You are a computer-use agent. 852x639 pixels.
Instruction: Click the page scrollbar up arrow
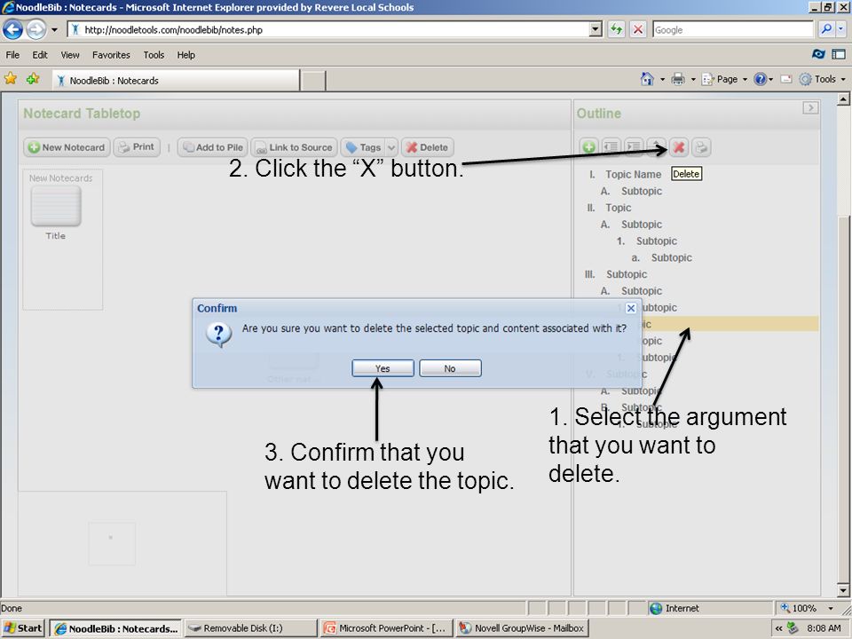[843, 99]
